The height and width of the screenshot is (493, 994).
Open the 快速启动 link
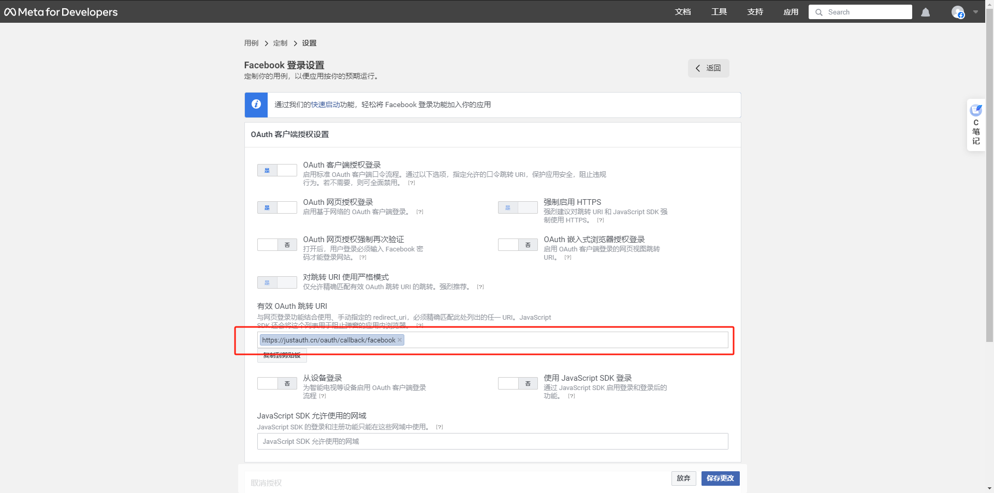click(325, 104)
